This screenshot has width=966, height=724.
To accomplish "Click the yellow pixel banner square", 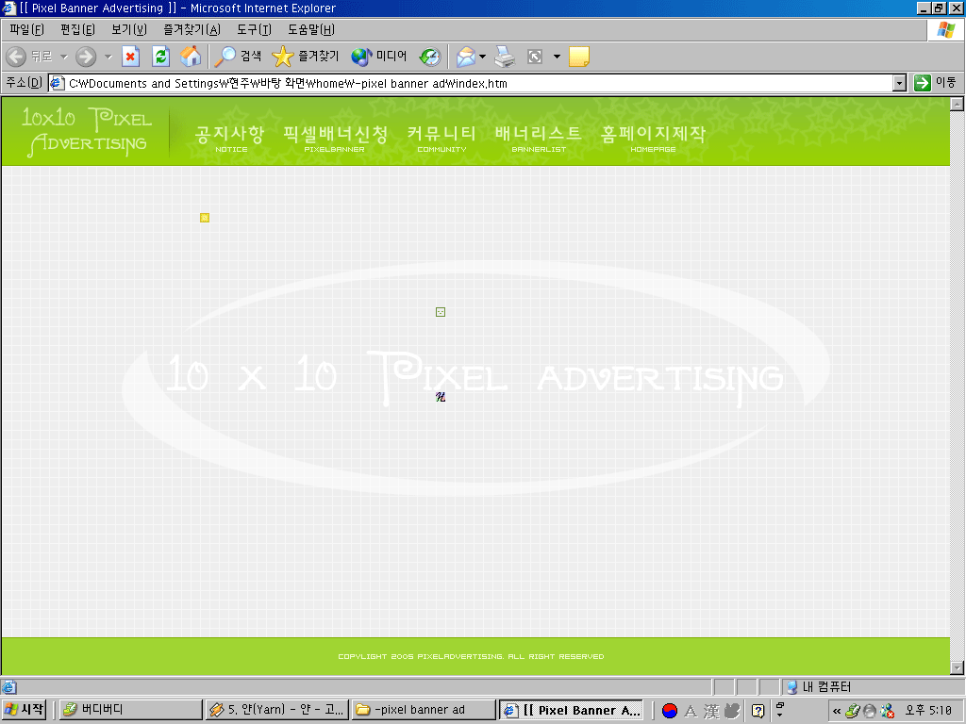I will [205, 218].
